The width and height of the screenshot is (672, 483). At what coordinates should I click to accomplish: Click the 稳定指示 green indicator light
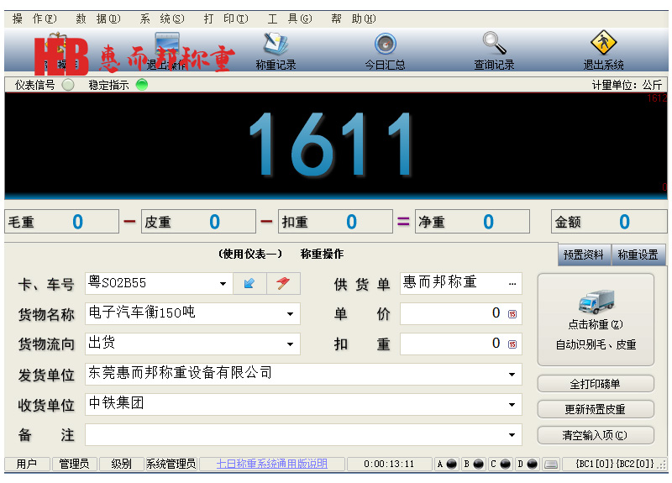[x=142, y=85]
